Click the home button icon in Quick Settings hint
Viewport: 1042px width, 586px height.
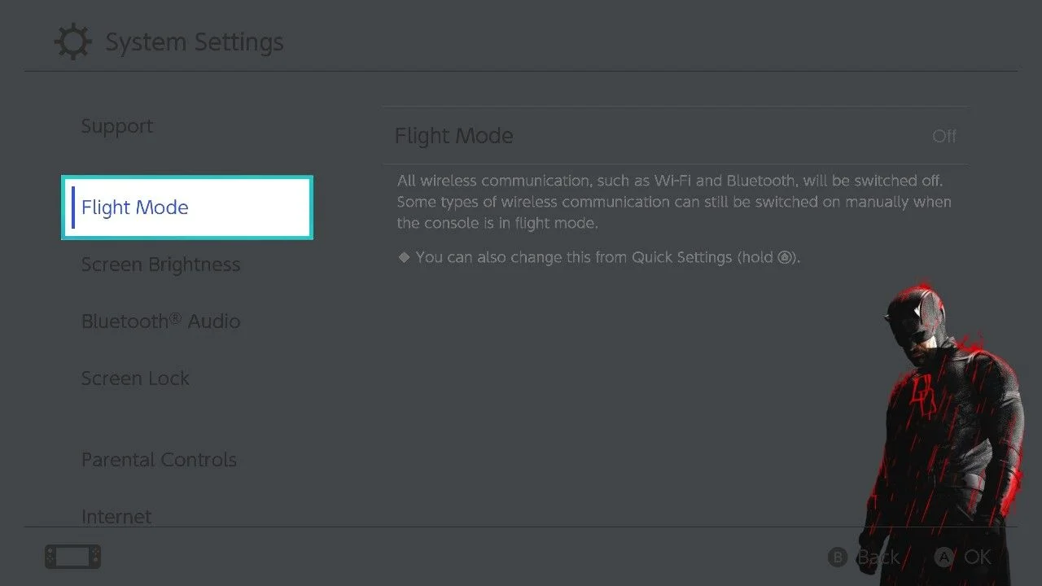point(784,258)
